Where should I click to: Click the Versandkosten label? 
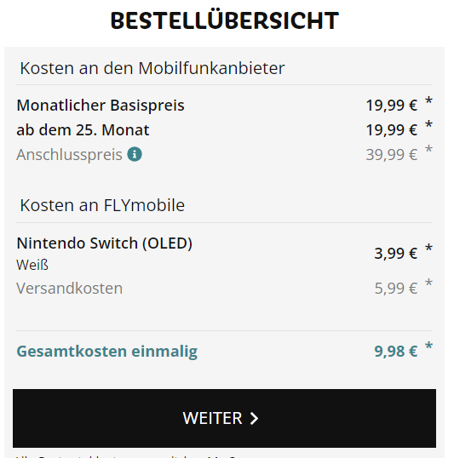pyautogui.click(x=70, y=289)
